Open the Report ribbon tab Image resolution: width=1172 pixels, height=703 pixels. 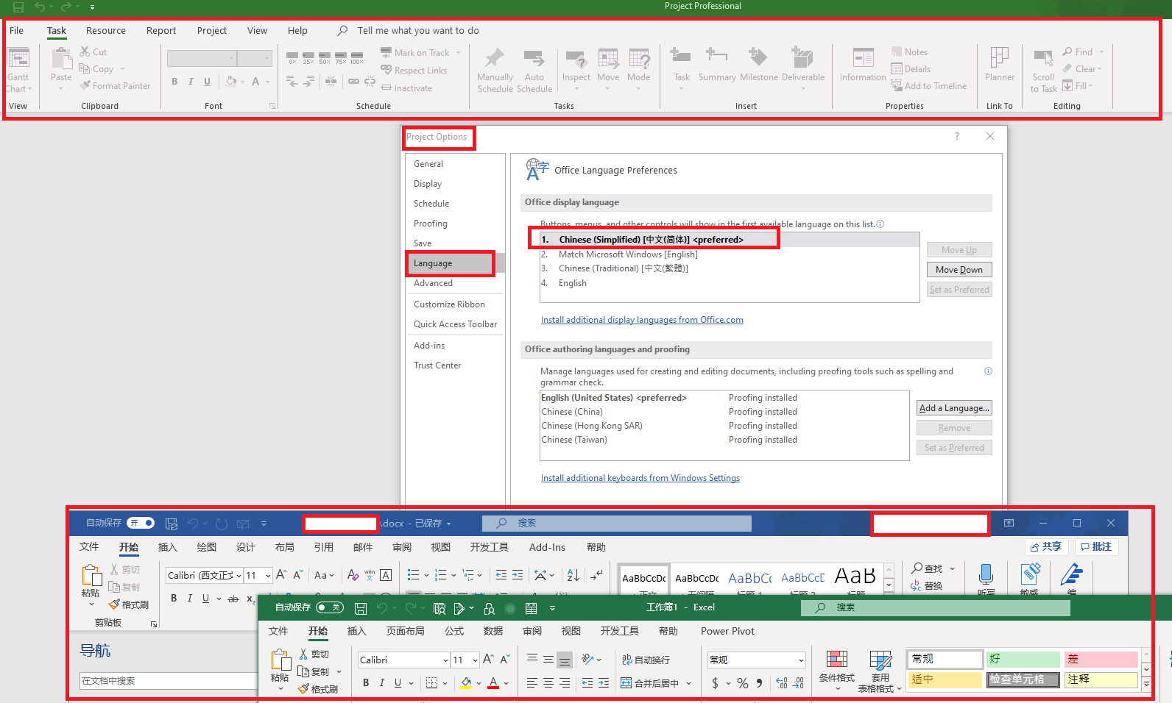[x=161, y=31]
